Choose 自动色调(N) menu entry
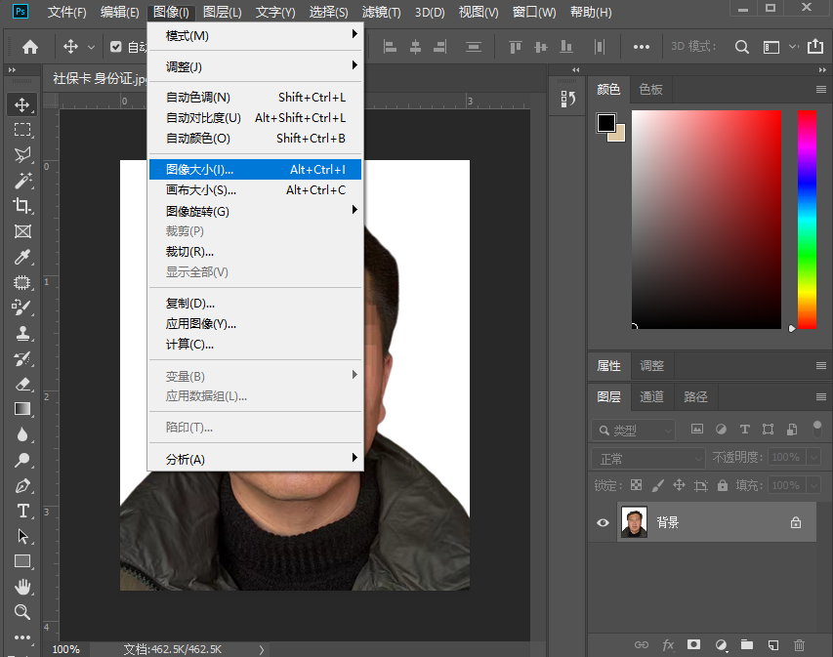This screenshot has height=657, width=833. (x=256, y=98)
